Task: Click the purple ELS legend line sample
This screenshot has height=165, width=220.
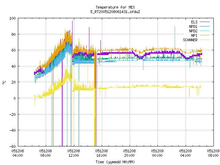Action: click(x=205, y=22)
